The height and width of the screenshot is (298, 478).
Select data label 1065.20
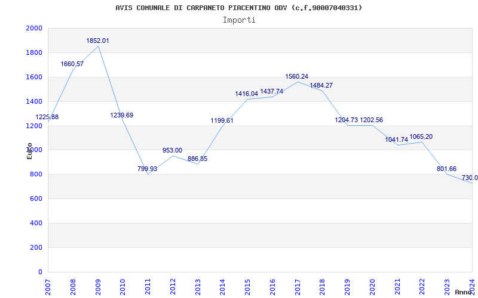(421, 137)
